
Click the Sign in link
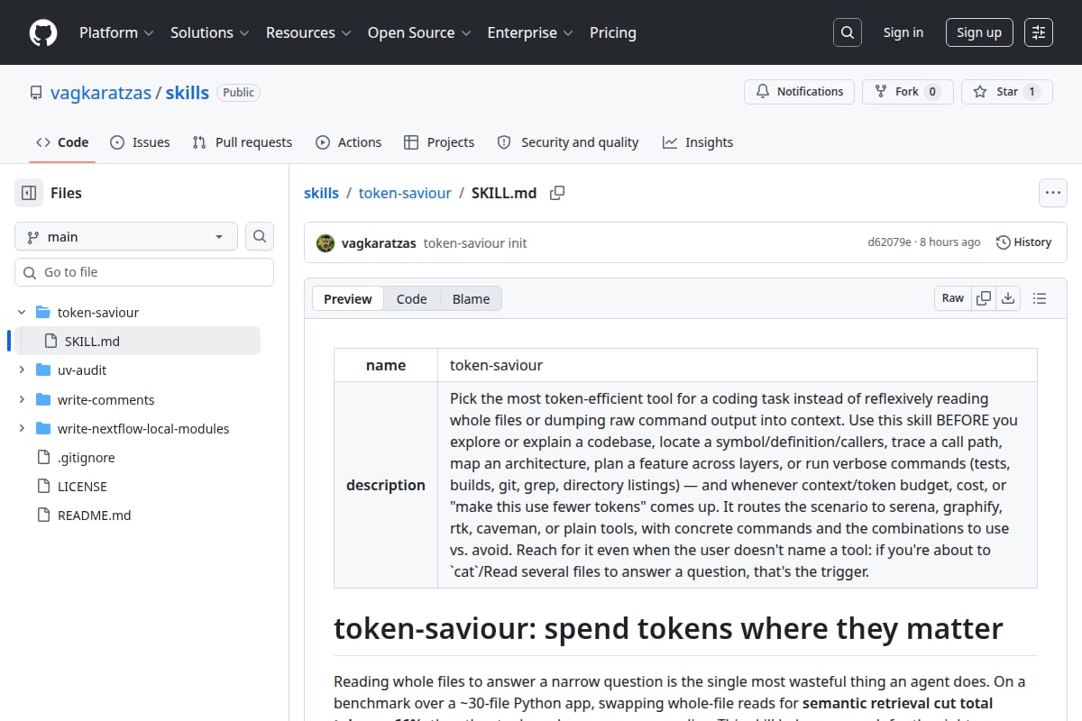coord(903,32)
